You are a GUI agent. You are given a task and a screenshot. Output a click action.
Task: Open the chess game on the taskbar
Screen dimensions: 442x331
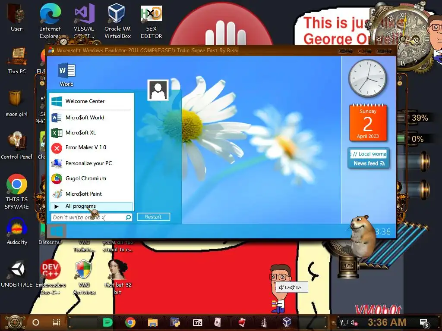click(264, 322)
